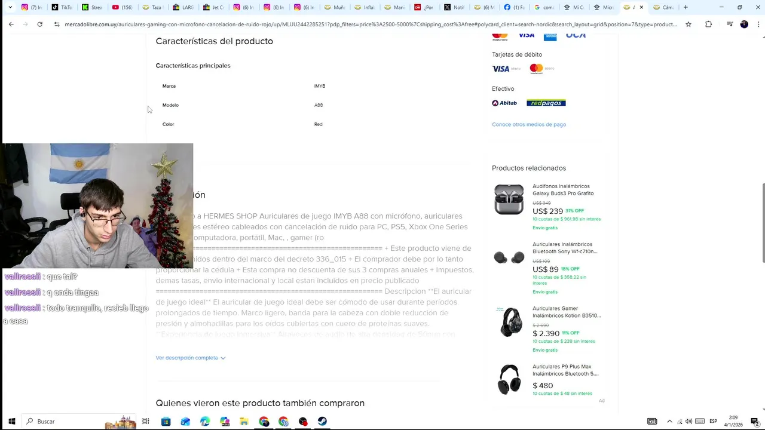Open Conoce otros medios de pago link
765x430 pixels.
(529, 124)
